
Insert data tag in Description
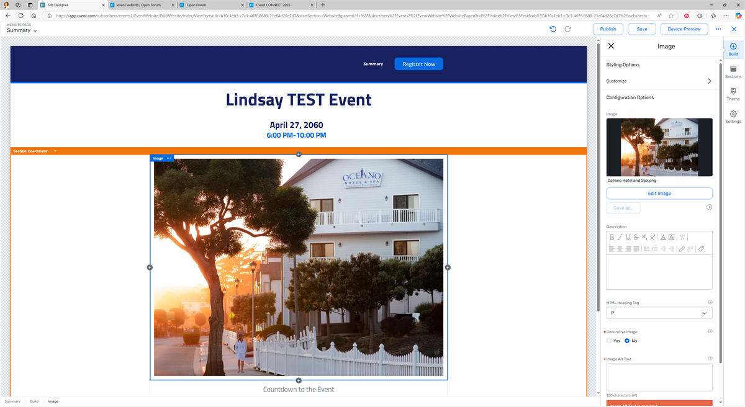pos(701,249)
